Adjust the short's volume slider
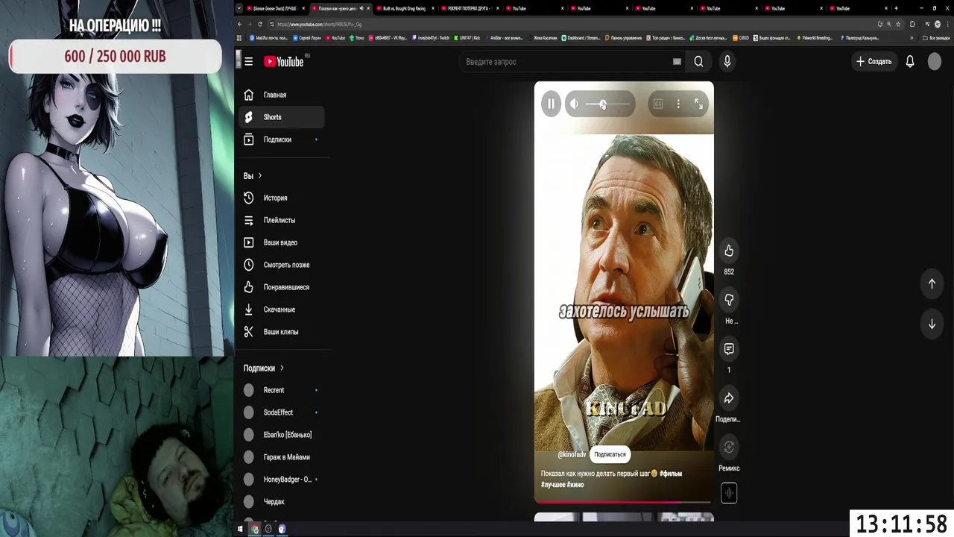This screenshot has width=954, height=537. pos(607,104)
